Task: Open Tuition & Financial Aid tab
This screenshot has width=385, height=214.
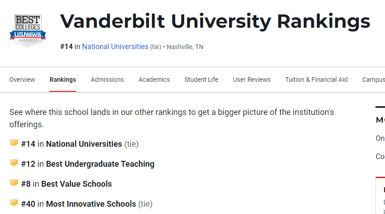Action: 316,80
